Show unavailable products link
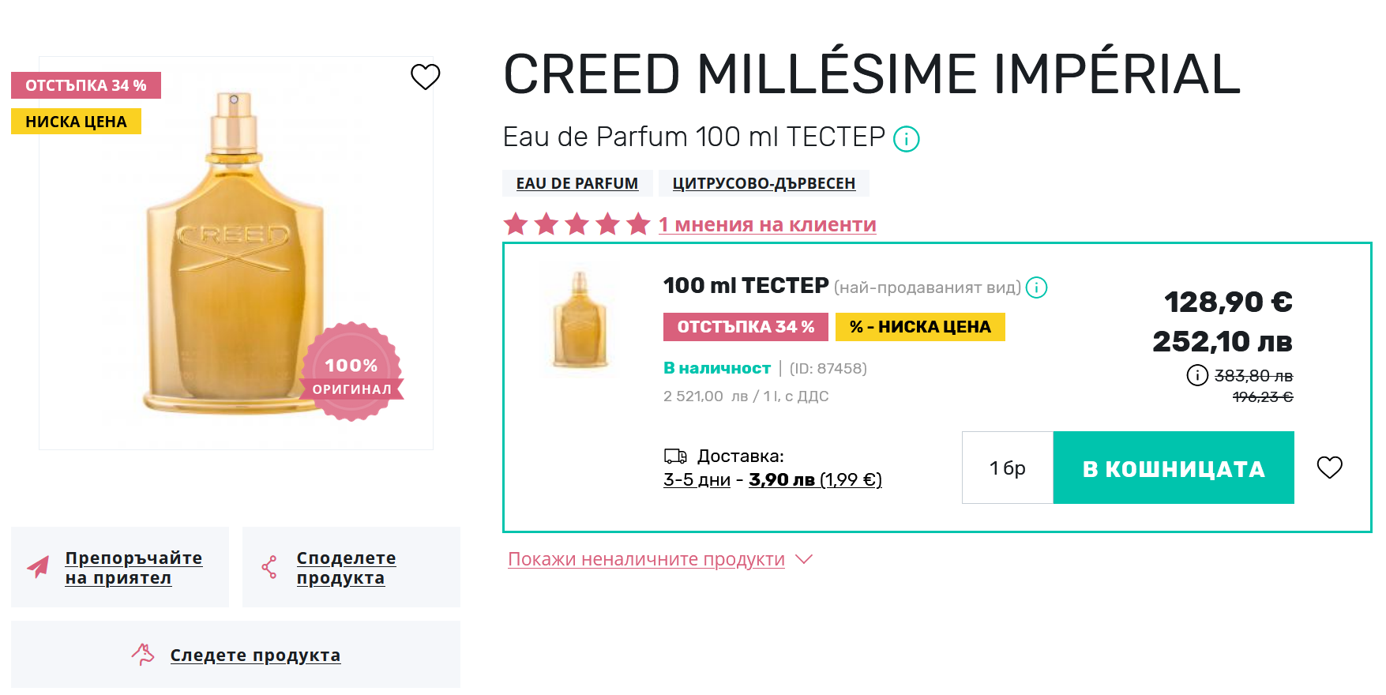The image size is (1386, 695). (646, 559)
